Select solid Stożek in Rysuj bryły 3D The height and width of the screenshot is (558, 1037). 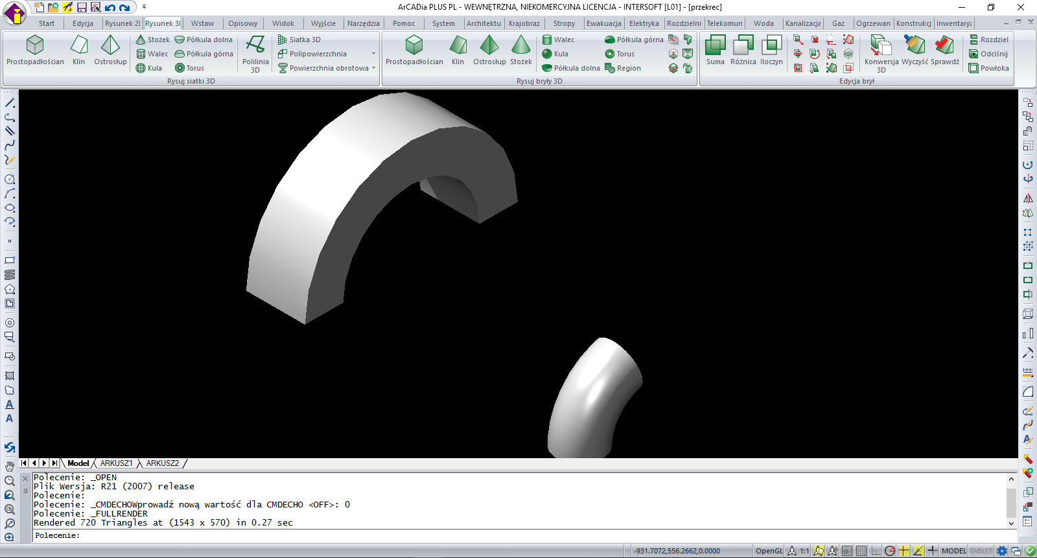[x=521, y=50]
